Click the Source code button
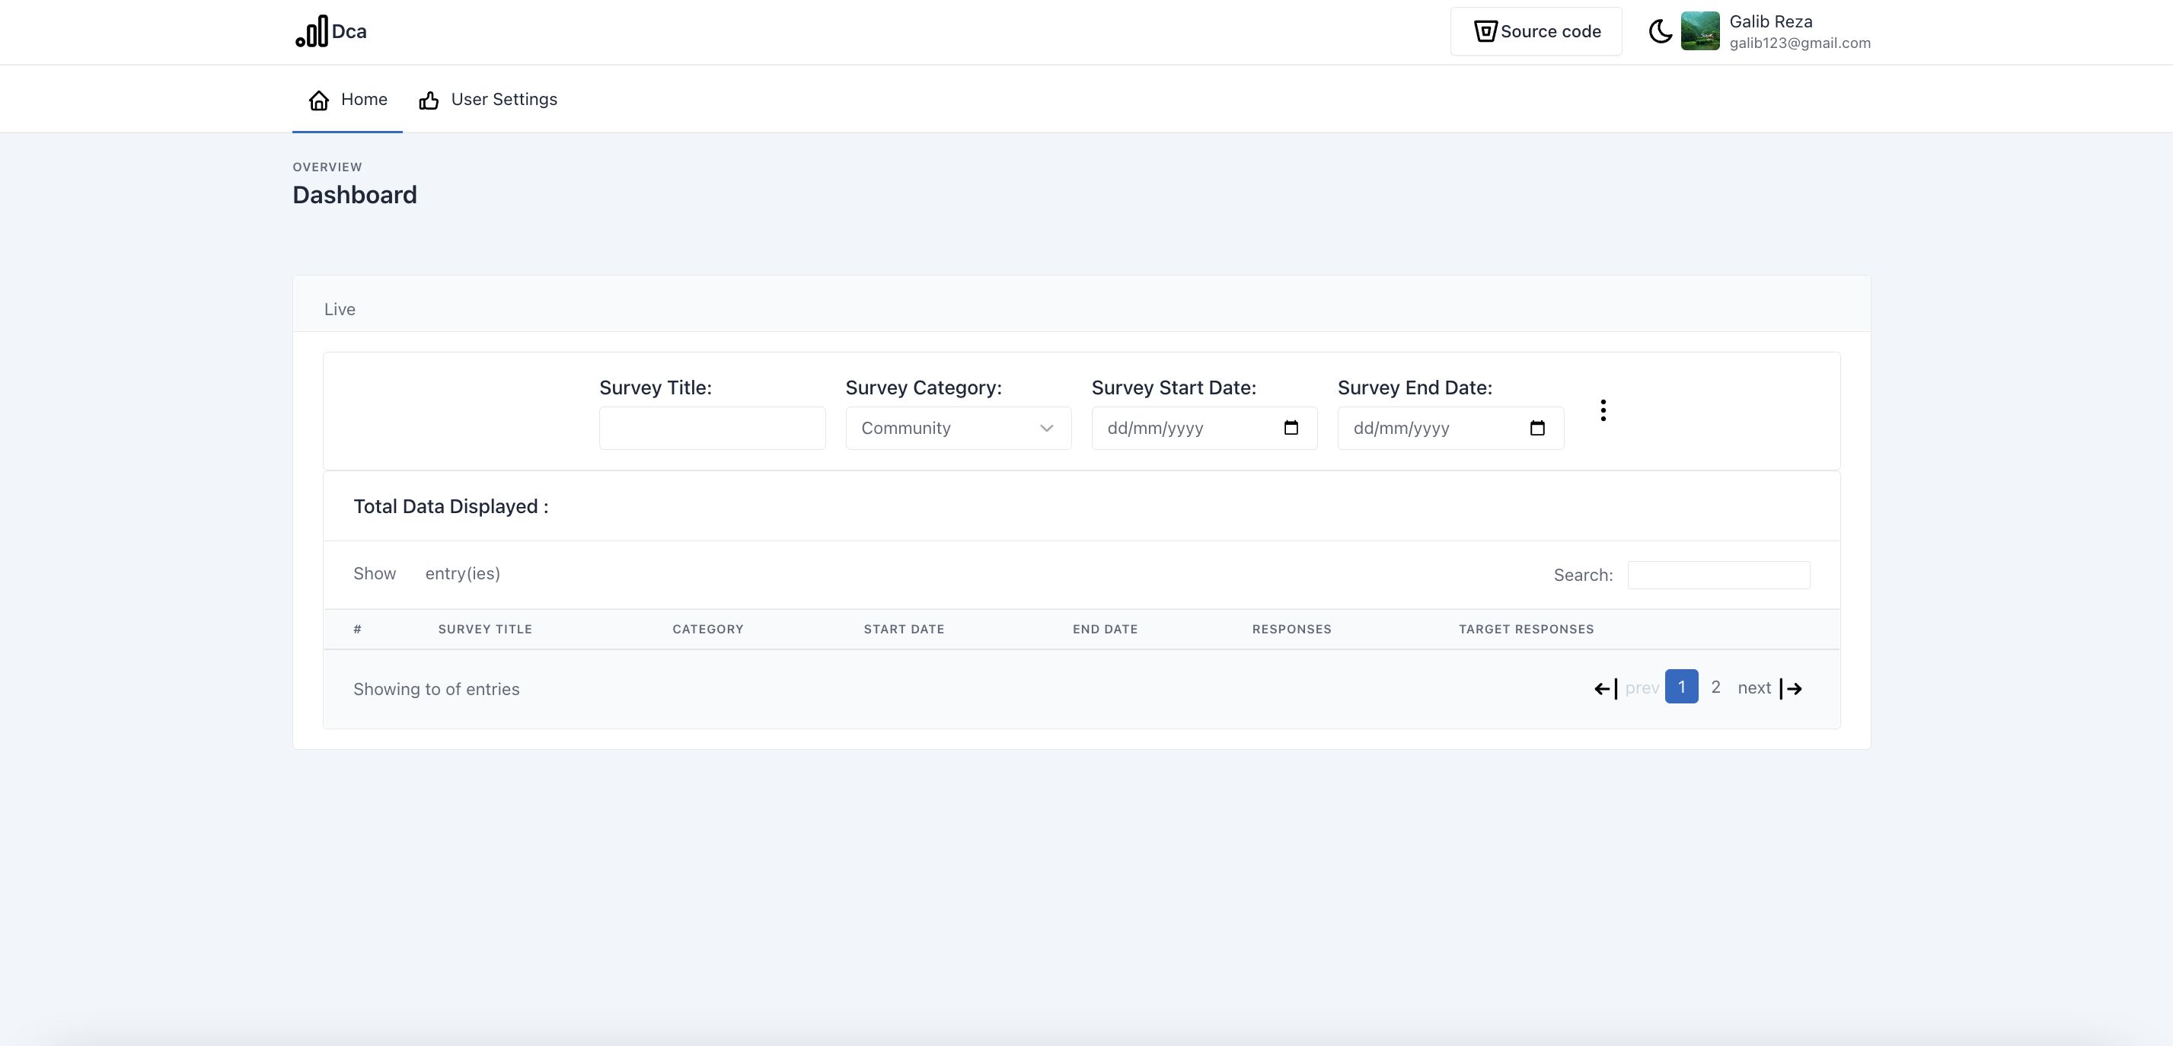 pos(1535,32)
